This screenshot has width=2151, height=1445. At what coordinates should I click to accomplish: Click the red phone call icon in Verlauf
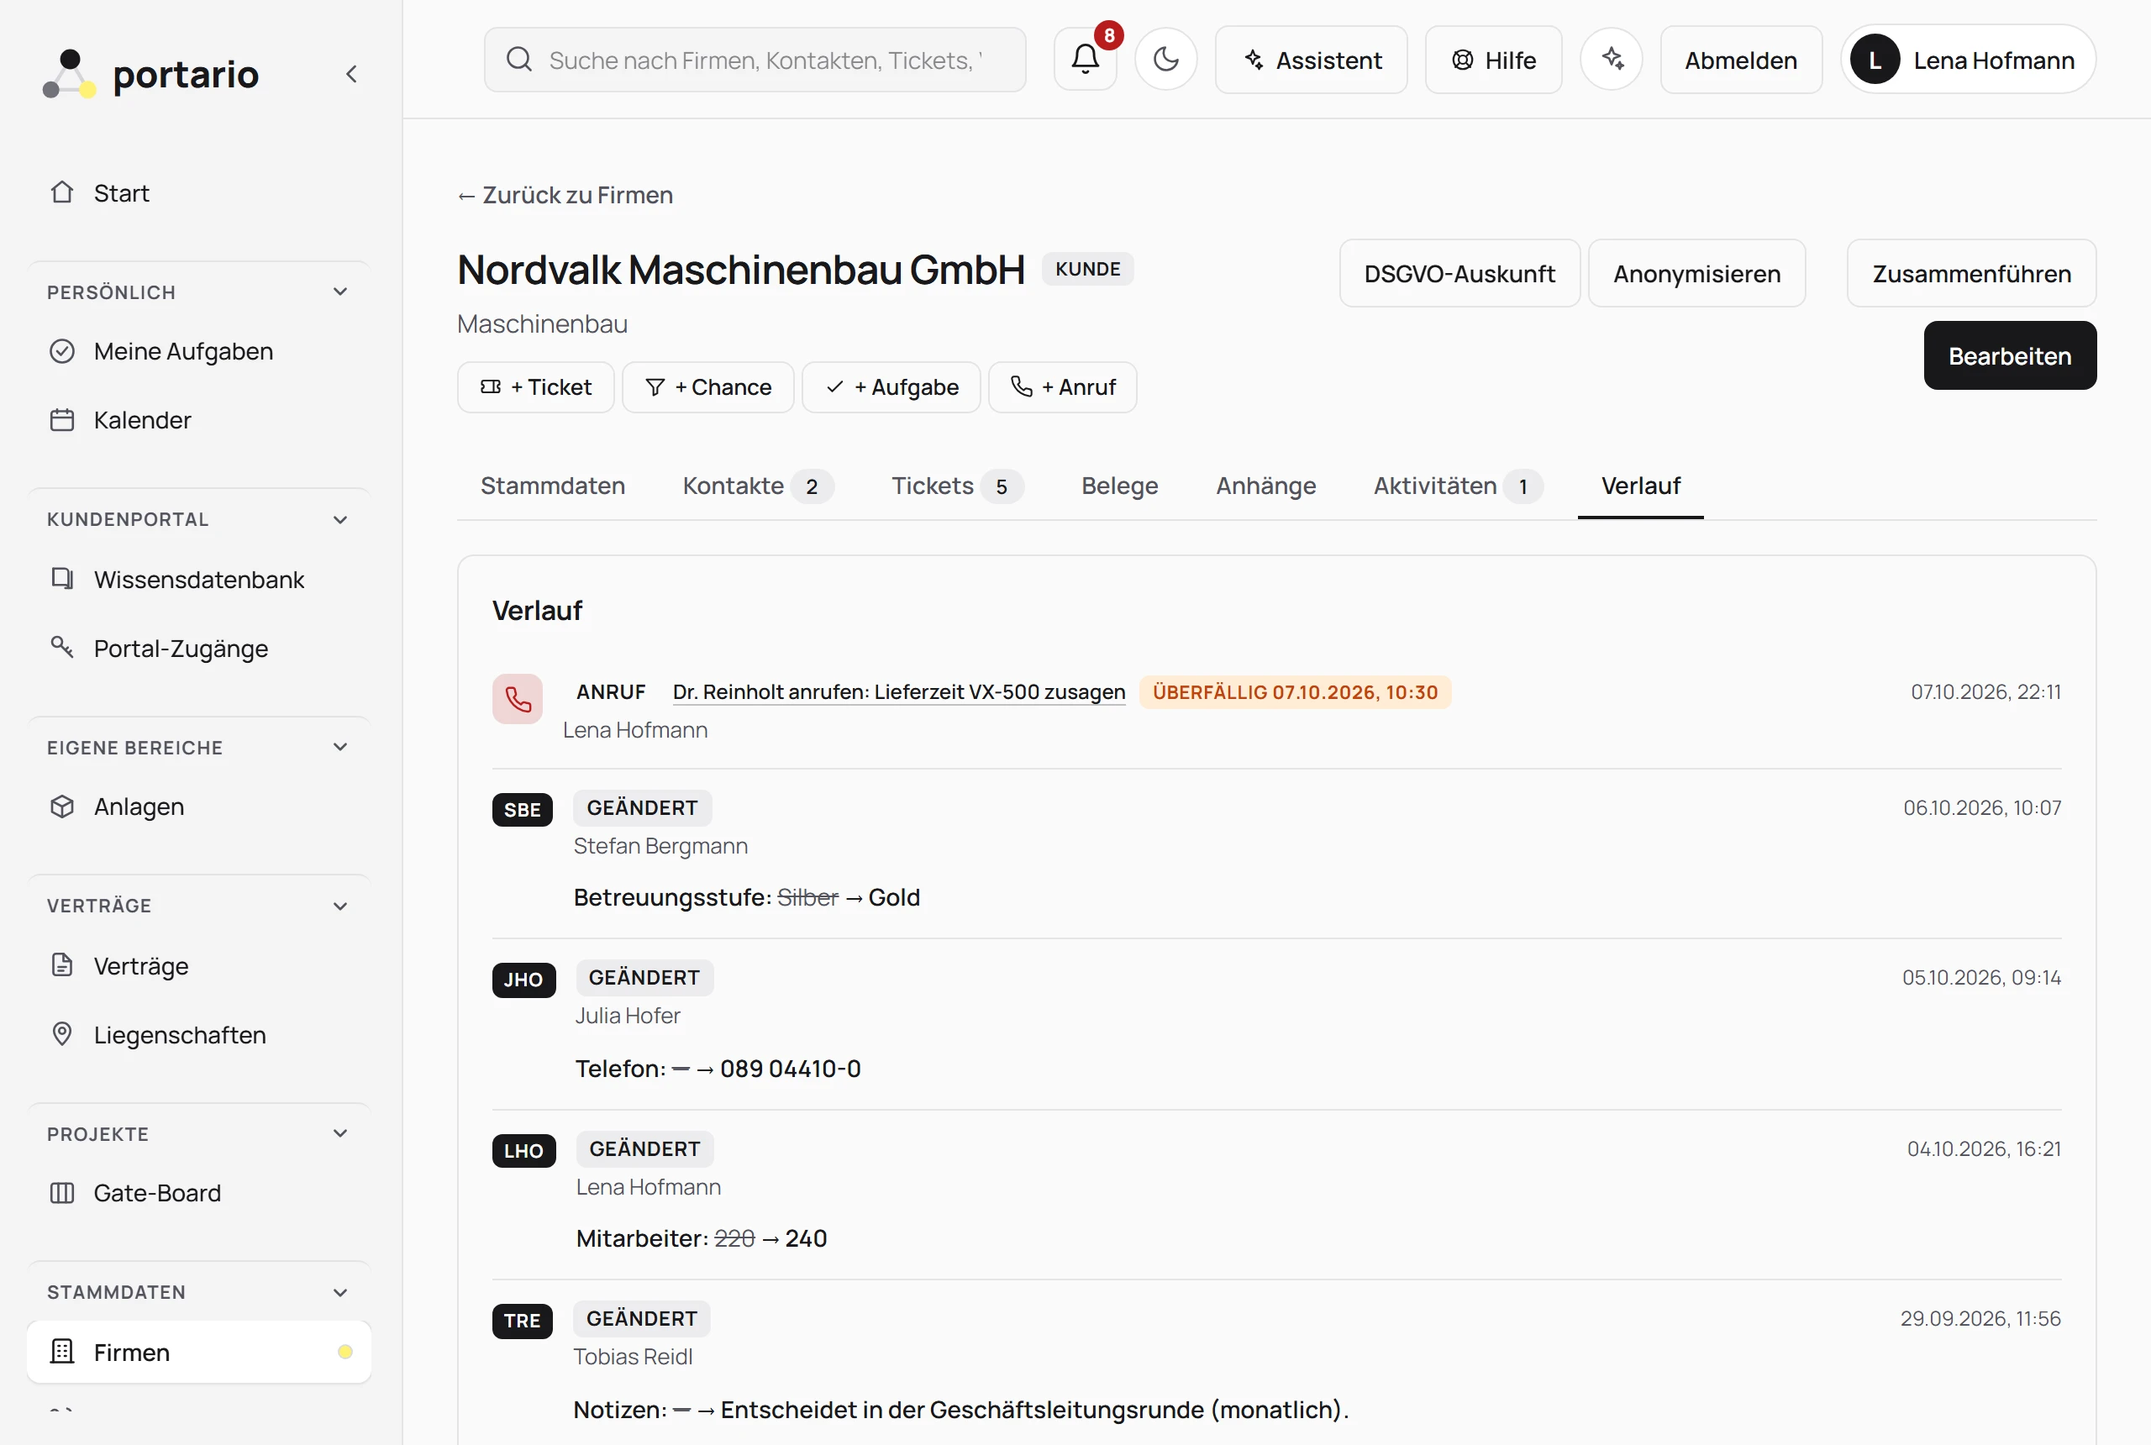[517, 700]
